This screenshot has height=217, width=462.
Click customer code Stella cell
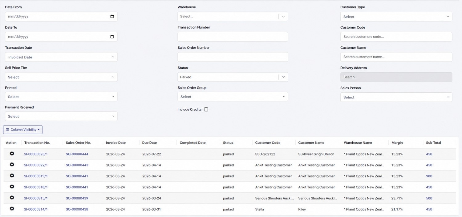[x=260, y=209]
